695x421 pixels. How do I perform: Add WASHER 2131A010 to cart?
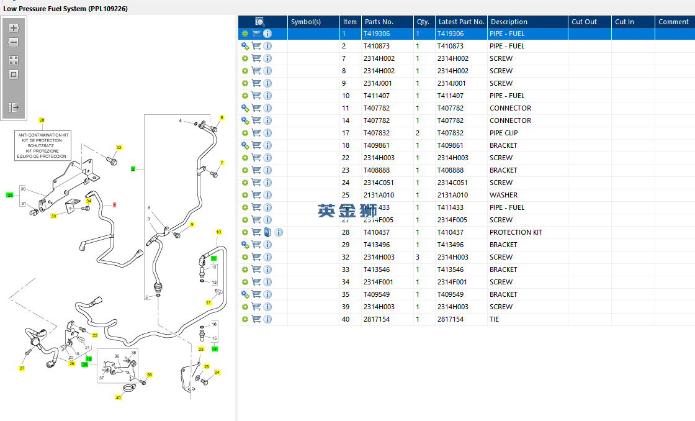[x=256, y=195]
